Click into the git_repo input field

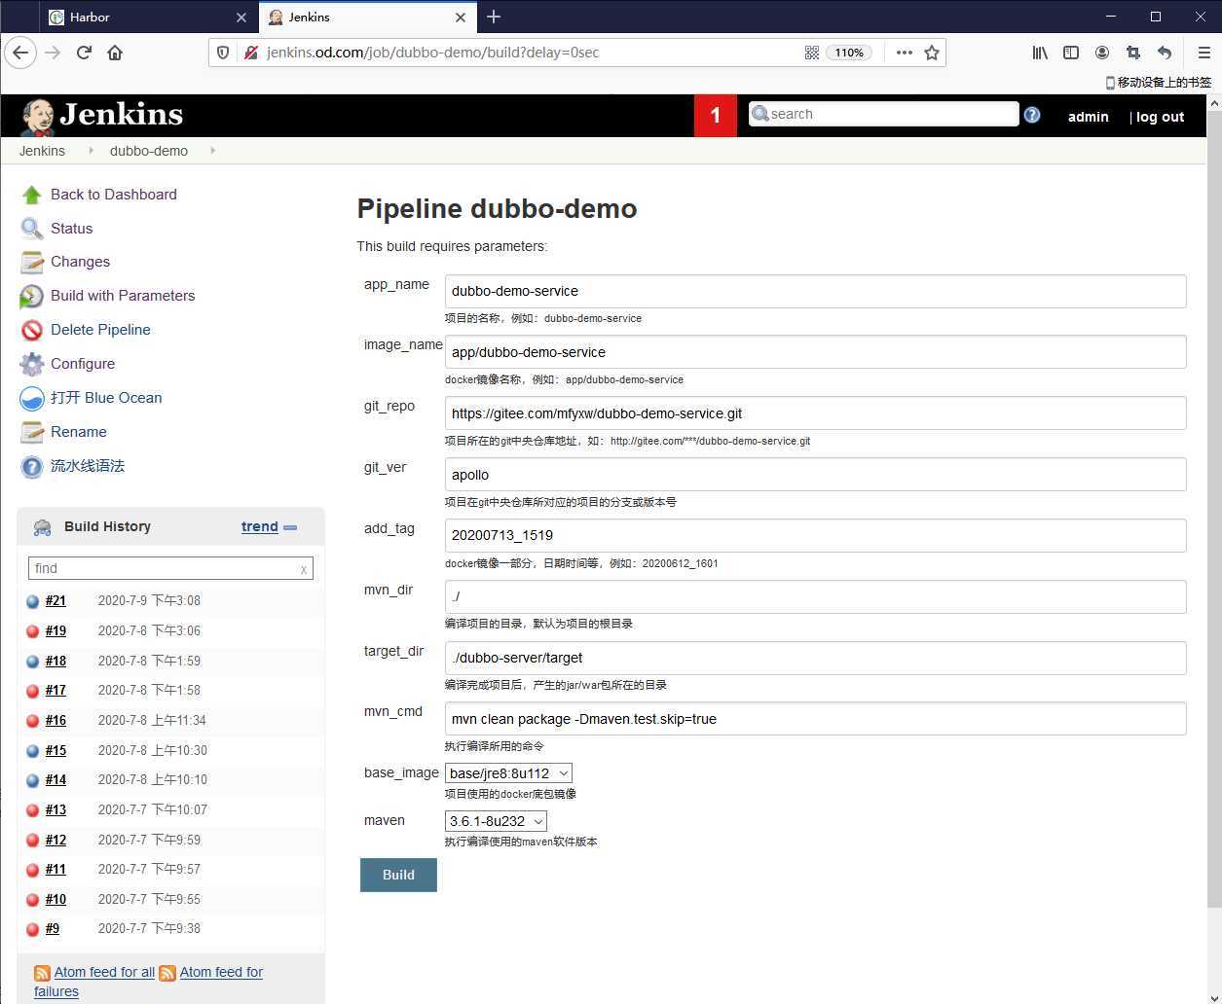click(815, 413)
